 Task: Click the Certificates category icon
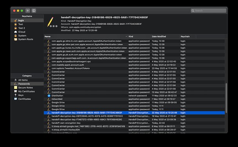pyautogui.click(x=16, y=99)
